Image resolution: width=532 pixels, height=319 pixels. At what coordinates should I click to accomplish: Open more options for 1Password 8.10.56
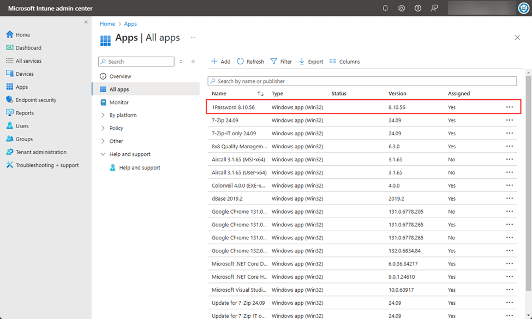[509, 107]
